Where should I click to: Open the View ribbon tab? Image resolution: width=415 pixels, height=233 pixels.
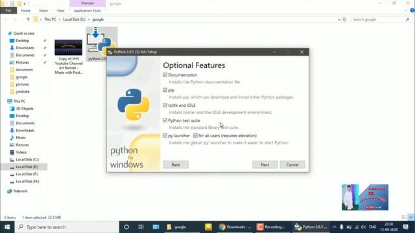tap(60, 10)
